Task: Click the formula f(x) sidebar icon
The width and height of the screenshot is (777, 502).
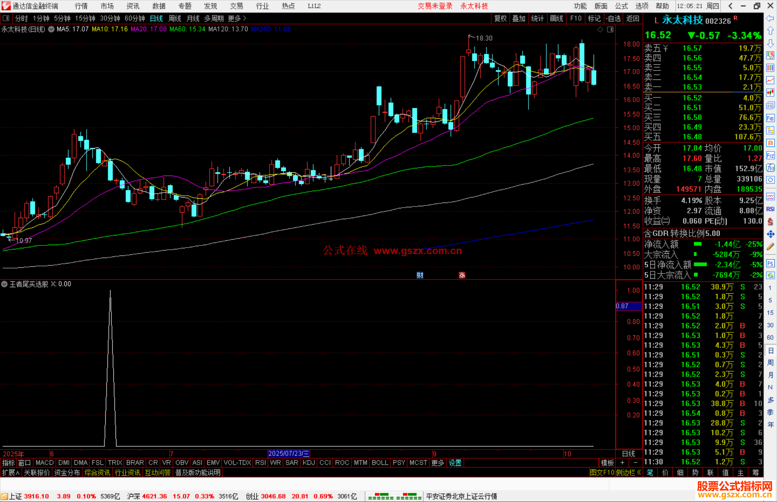Action: click(x=770, y=168)
